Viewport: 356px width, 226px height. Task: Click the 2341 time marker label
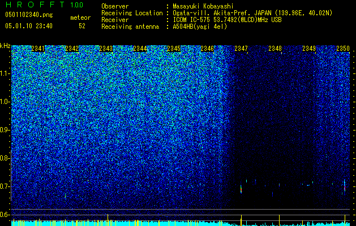pos(38,49)
